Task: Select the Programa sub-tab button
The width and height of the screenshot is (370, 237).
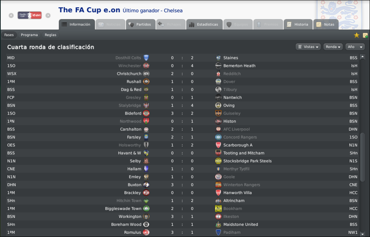Action: click(29, 35)
